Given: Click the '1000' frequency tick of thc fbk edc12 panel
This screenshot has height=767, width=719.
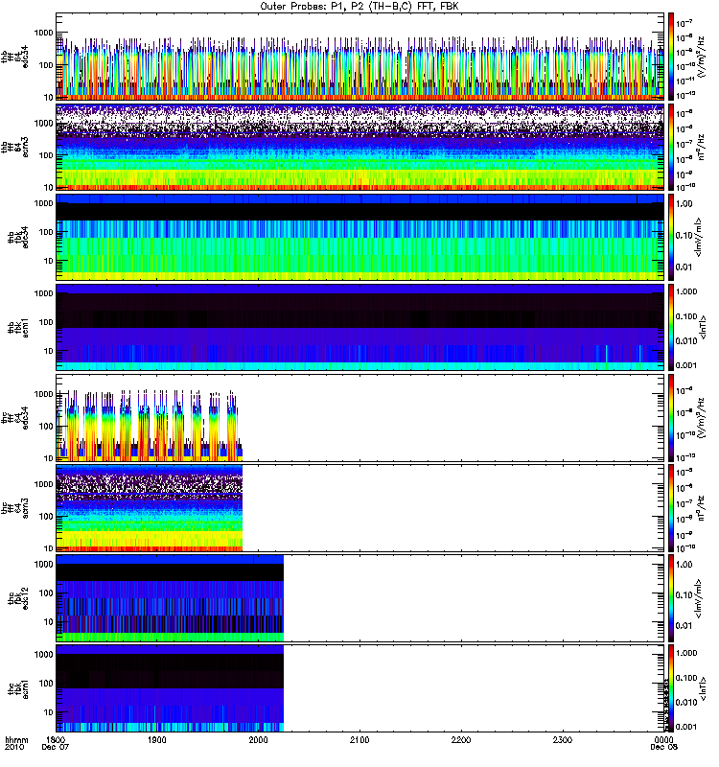Looking at the screenshot, I should click(43, 564).
